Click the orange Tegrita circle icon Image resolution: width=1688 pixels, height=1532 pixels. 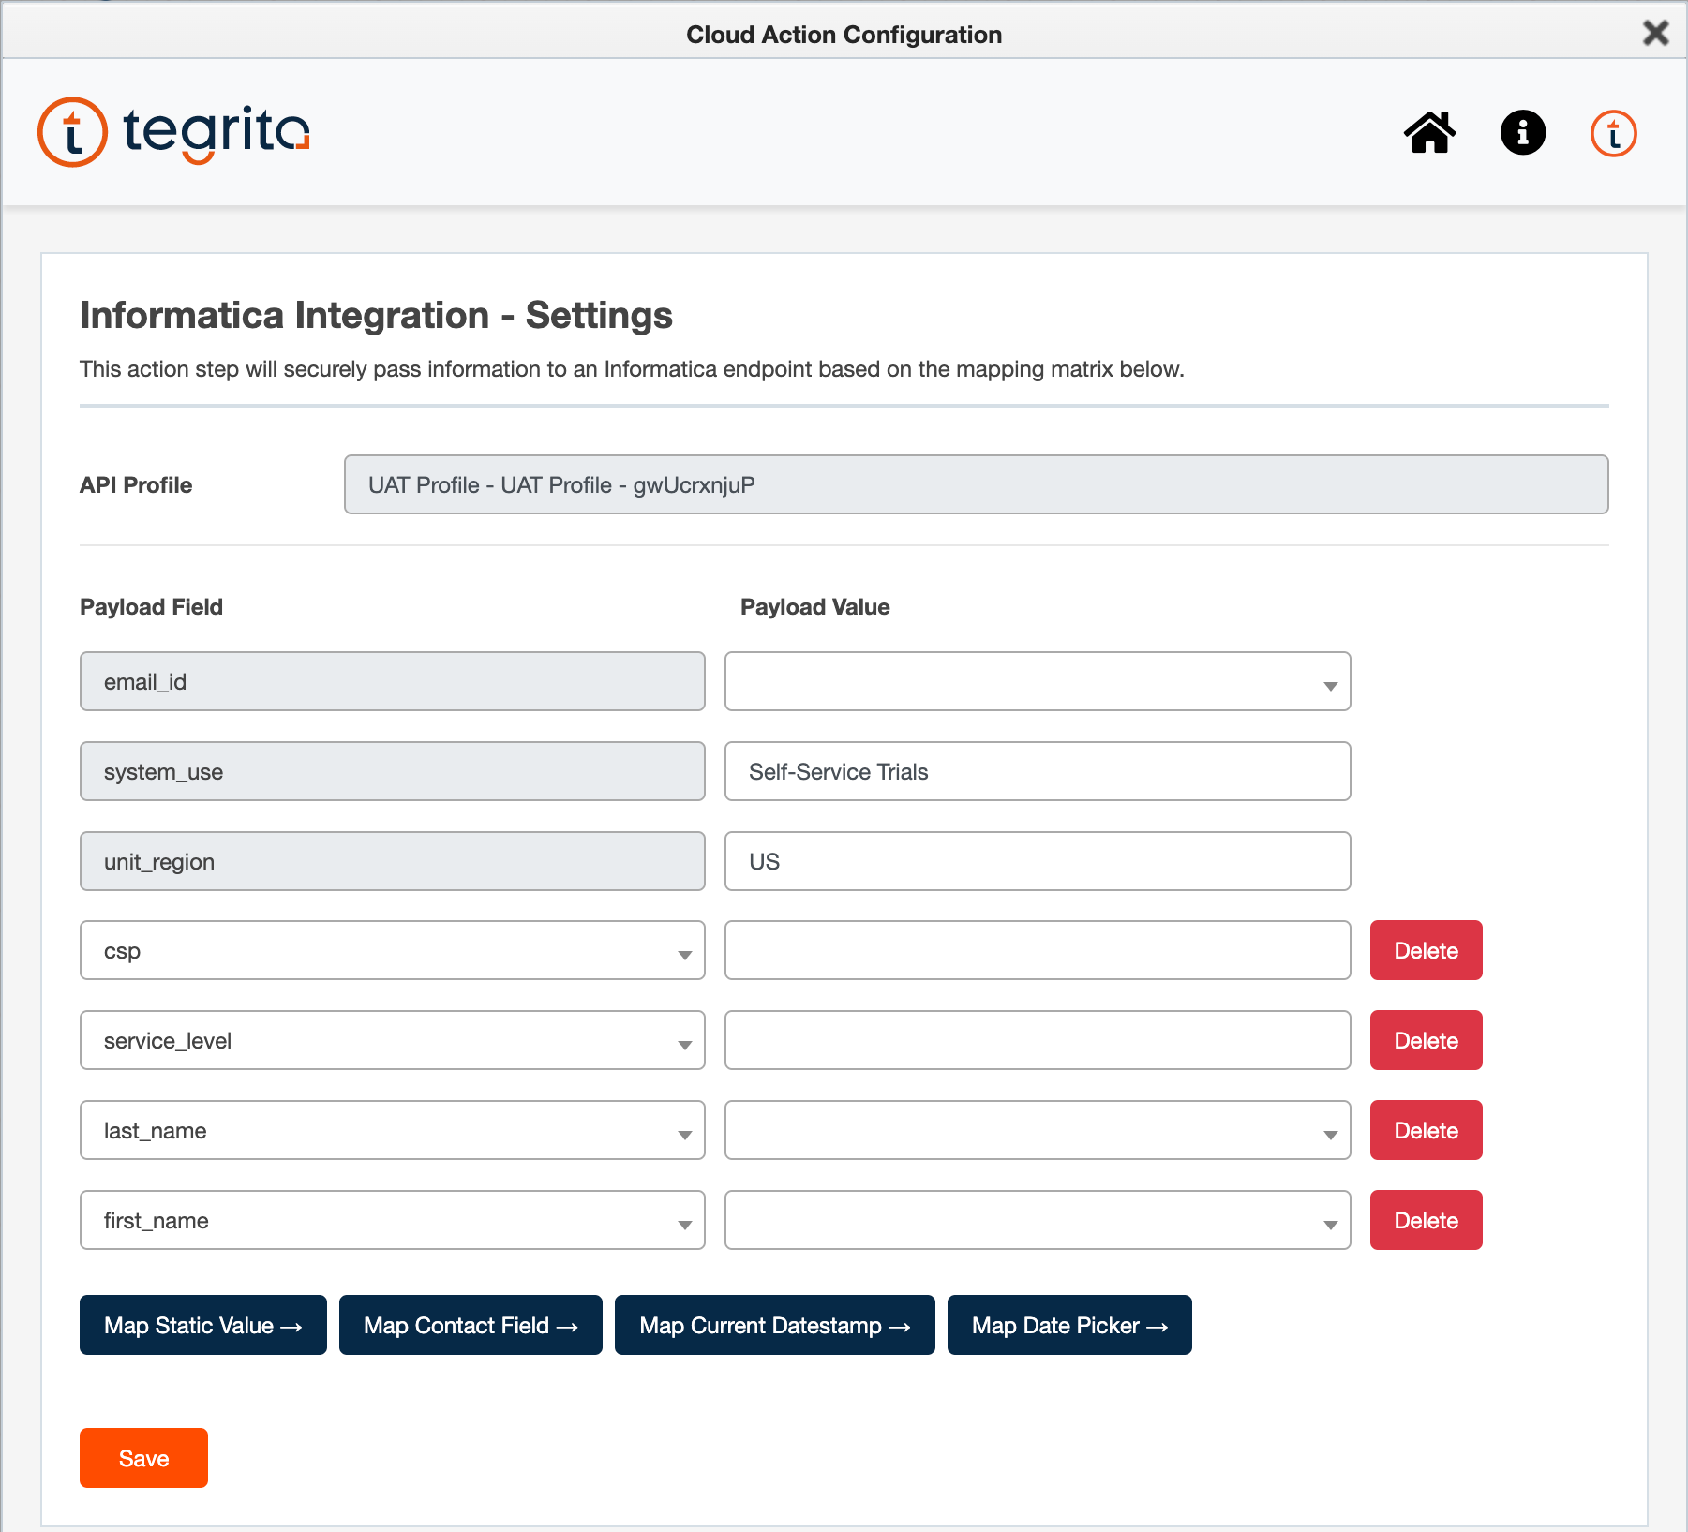click(x=1613, y=132)
